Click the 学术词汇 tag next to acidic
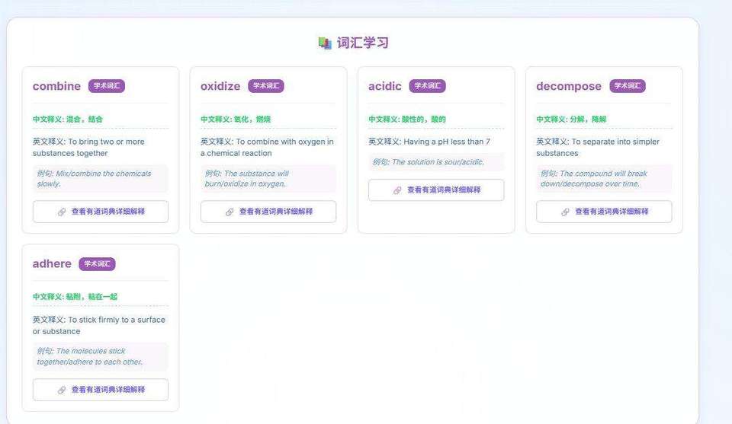 [427, 86]
